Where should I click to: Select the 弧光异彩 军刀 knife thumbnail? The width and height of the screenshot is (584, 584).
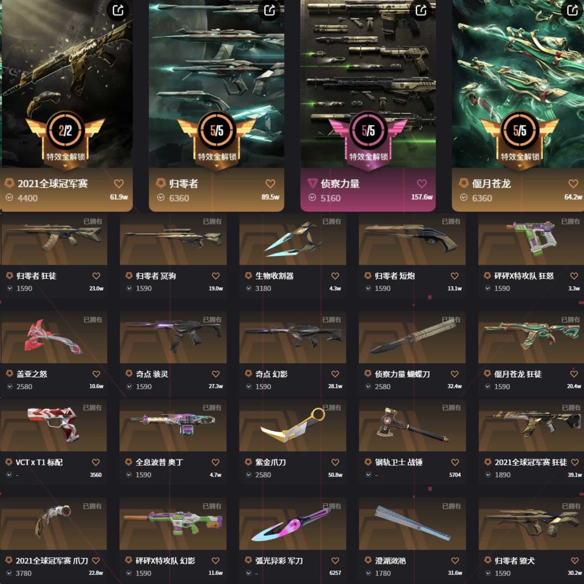click(x=293, y=523)
